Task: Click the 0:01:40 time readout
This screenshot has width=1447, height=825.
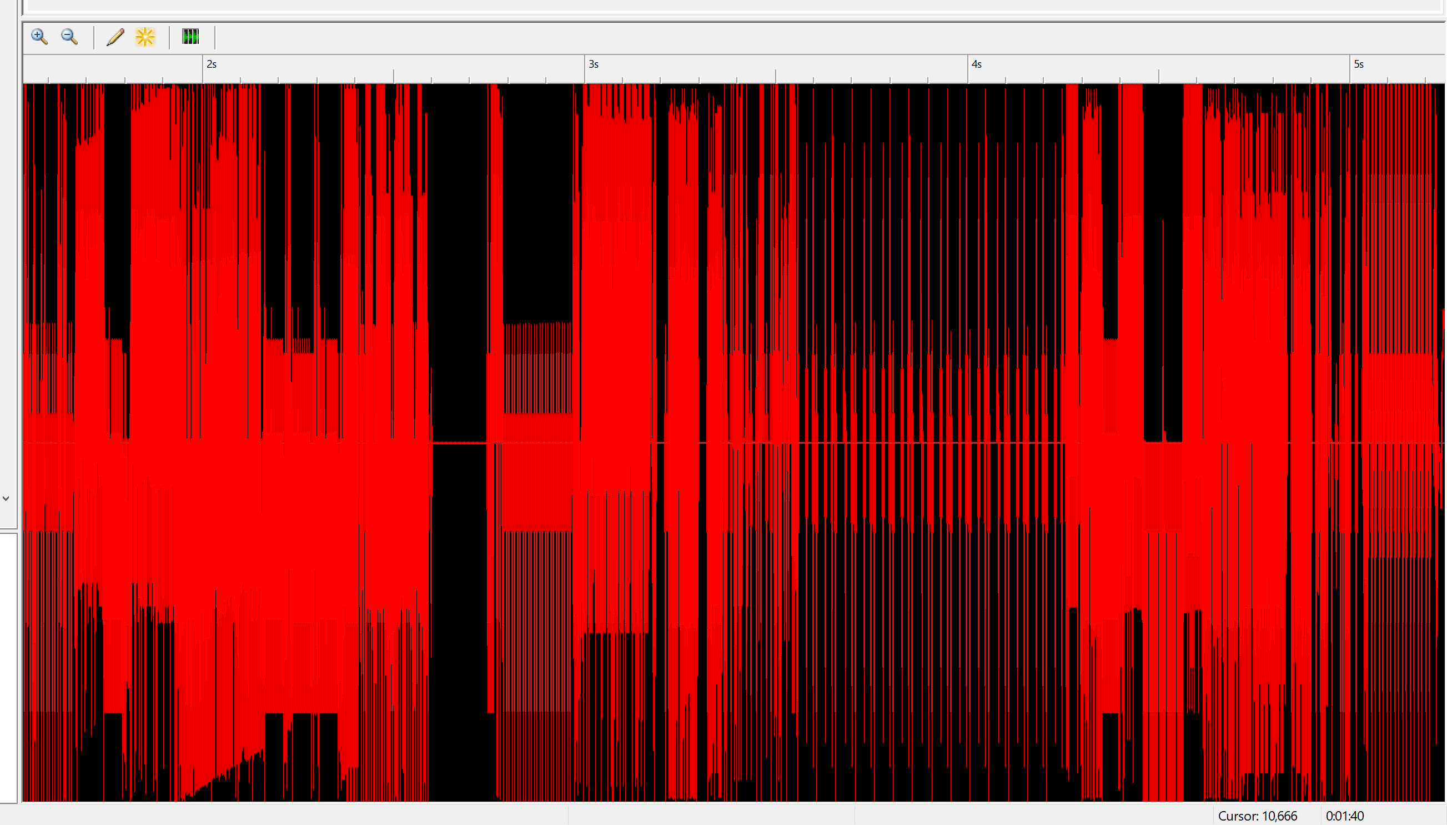Action: click(1344, 816)
